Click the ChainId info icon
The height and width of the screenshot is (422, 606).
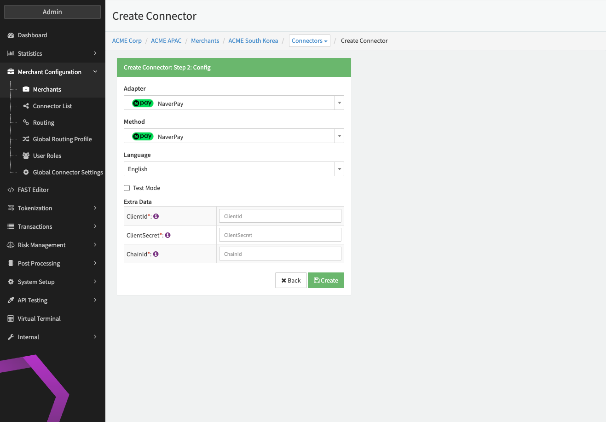(x=156, y=254)
